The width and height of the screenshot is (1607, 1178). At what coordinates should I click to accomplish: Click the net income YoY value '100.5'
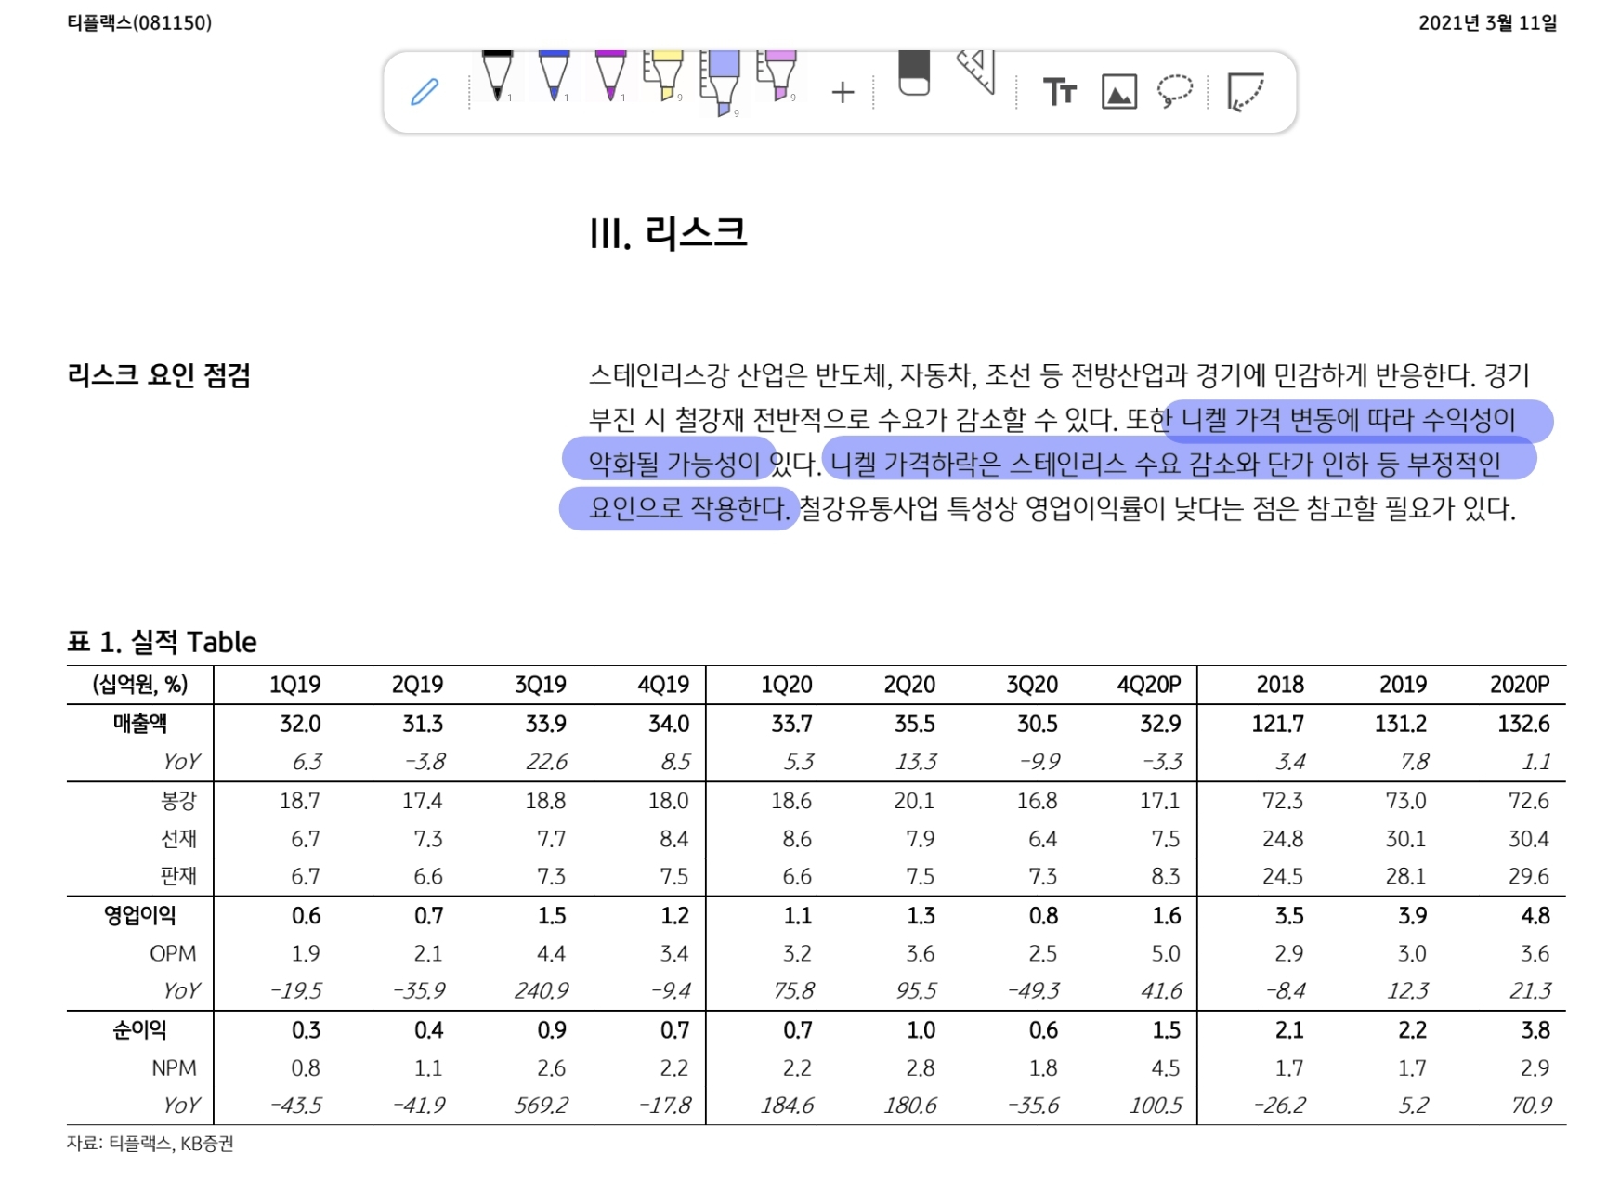coord(1156,1106)
